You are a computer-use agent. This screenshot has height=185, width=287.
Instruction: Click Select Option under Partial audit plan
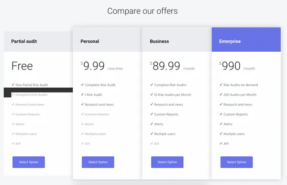click(x=29, y=162)
